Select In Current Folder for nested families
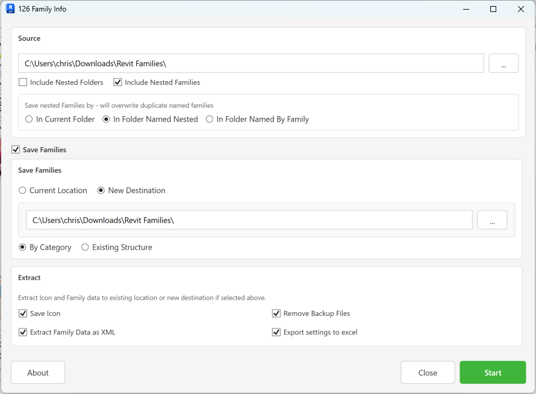The image size is (536, 394). pyautogui.click(x=28, y=119)
